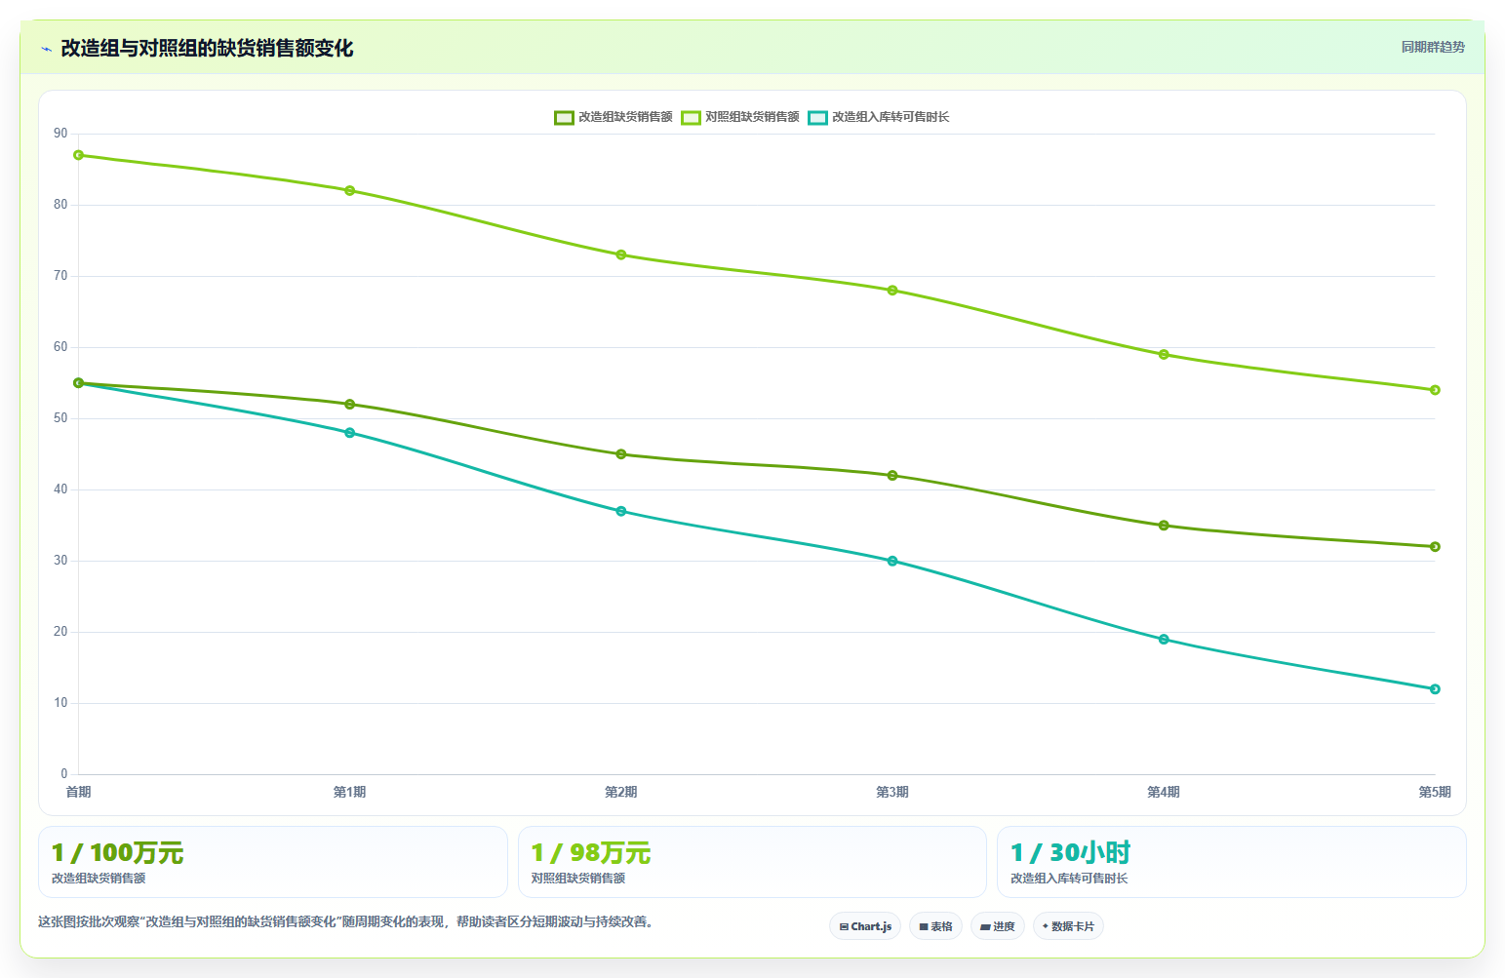This screenshot has width=1505, height=978.
Task: Select the 对照组 data point at 第3期
Action: tap(892, 291)
